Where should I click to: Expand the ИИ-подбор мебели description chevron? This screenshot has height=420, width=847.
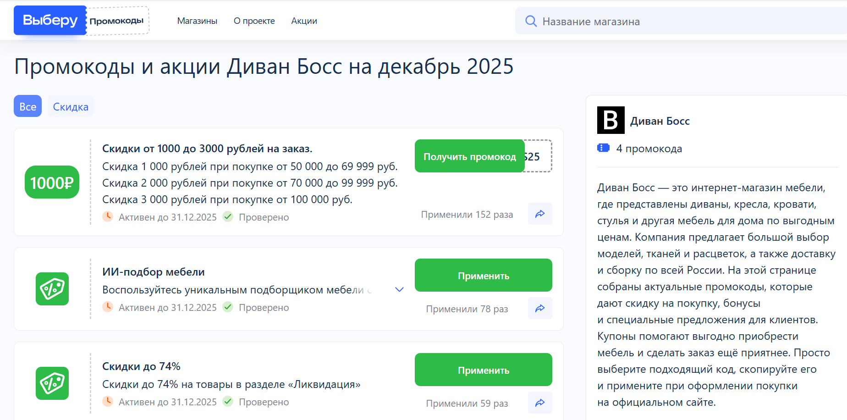(399, 289)
